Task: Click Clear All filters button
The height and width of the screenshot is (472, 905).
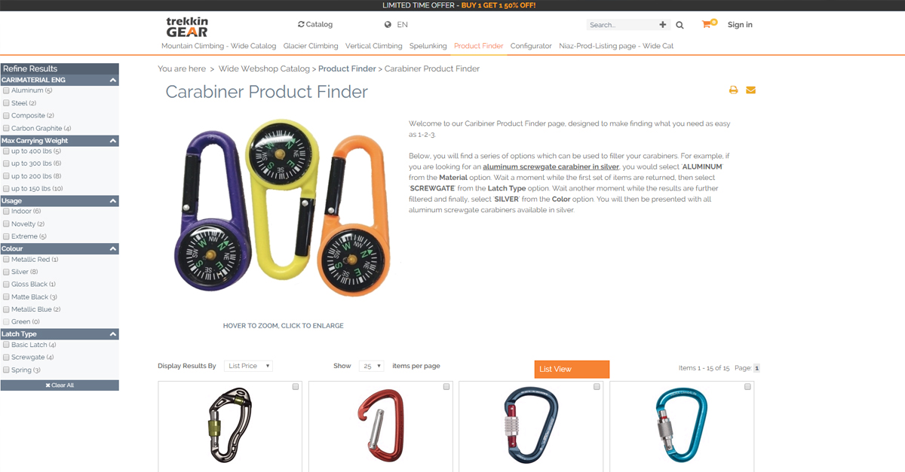Action: 60,385
